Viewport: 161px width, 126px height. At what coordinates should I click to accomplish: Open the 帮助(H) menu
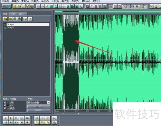pyautogui.click(x=96, y=1)
